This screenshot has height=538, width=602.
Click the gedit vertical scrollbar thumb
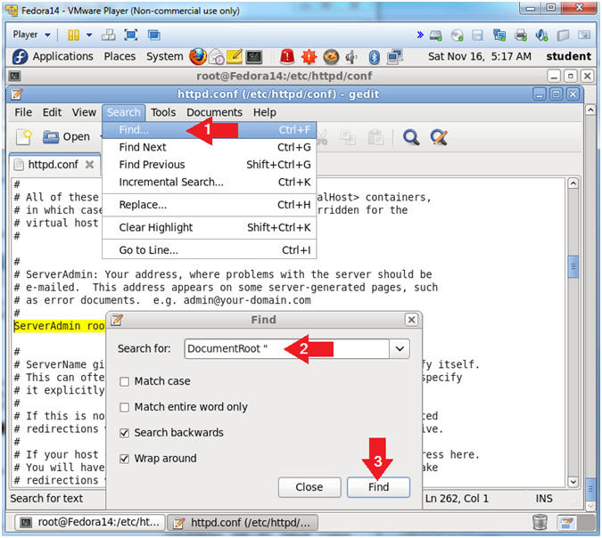pos(573,265)
